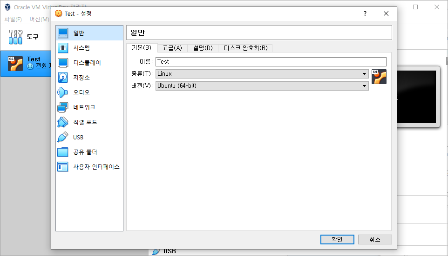Click the Cancel (취소) button
Screen dimensions: 448x256
pos(375,239)
